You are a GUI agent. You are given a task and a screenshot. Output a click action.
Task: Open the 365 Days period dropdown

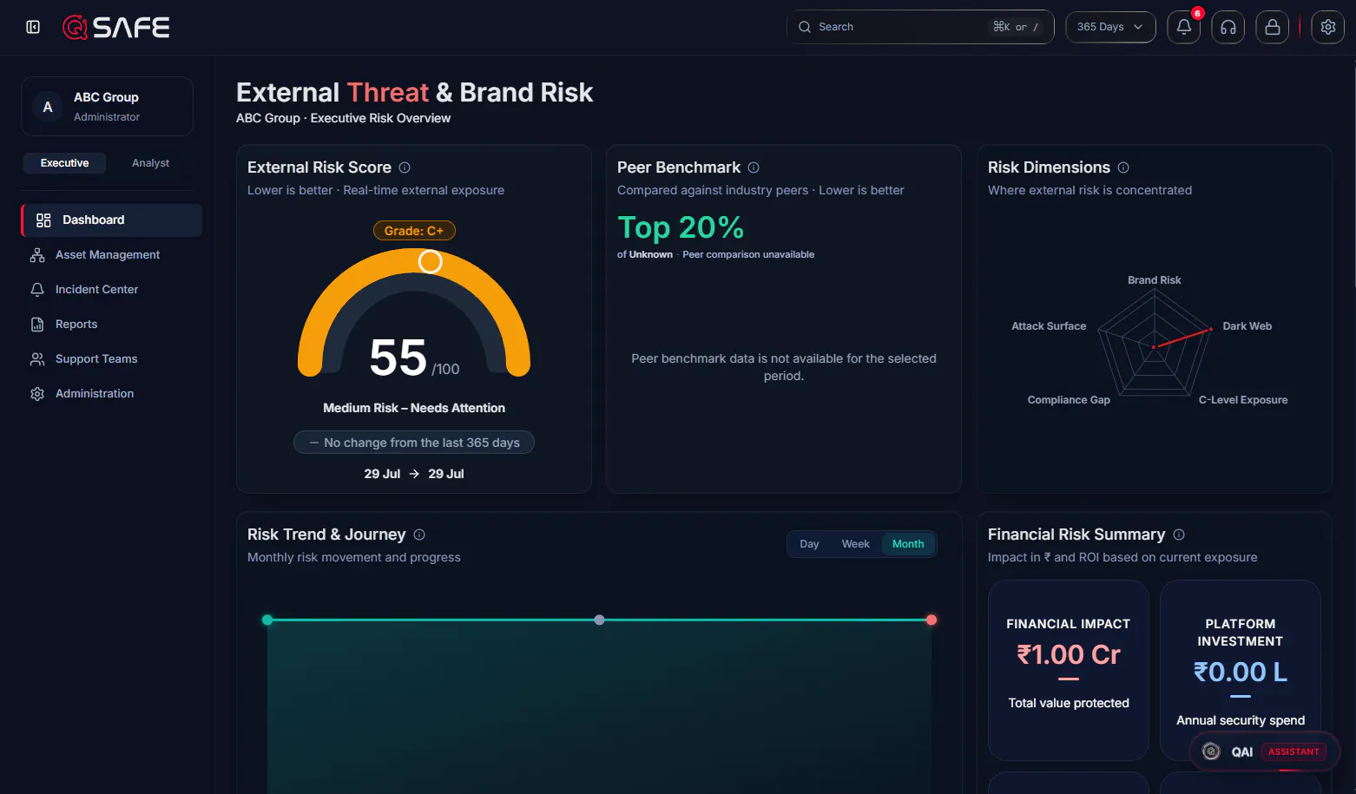1110,27
